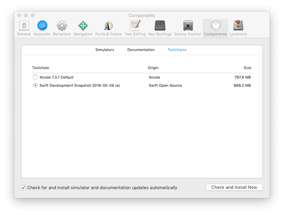Click the Check and Install Now button
The height and width of the screenshot is (215, 284).
[234, 187]
